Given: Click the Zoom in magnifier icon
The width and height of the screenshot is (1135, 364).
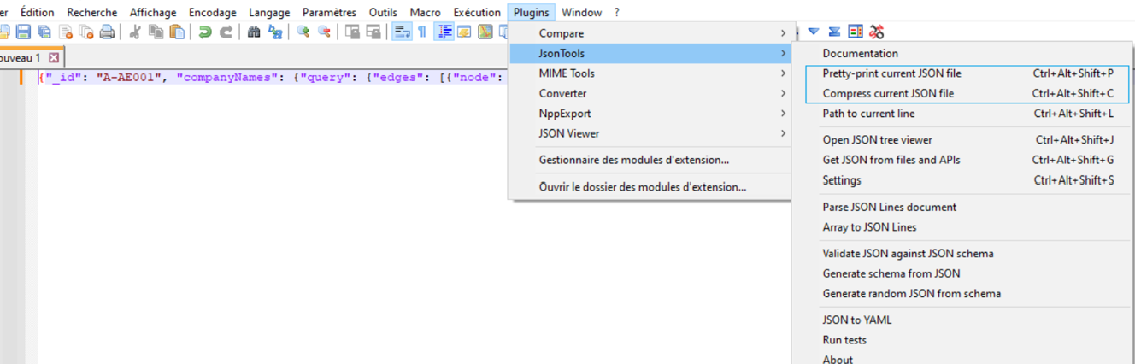Looking at the screenshot, I should 303,32.
